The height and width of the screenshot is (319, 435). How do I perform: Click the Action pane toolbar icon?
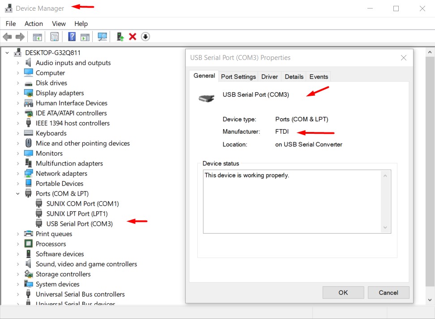[85, 37]
